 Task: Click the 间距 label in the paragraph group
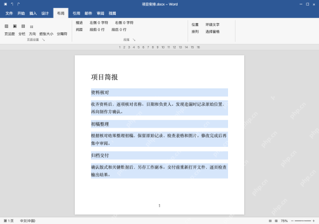79,30
